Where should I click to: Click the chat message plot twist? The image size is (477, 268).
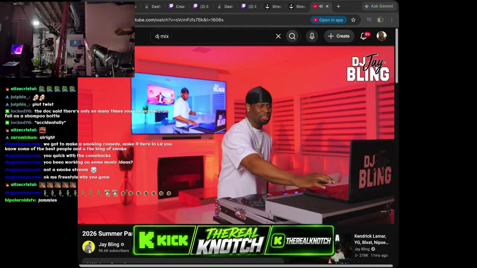[x=43, y=104]
